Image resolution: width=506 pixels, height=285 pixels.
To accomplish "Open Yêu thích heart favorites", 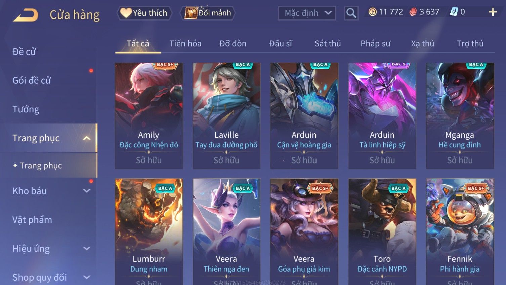I will [144, 13].
